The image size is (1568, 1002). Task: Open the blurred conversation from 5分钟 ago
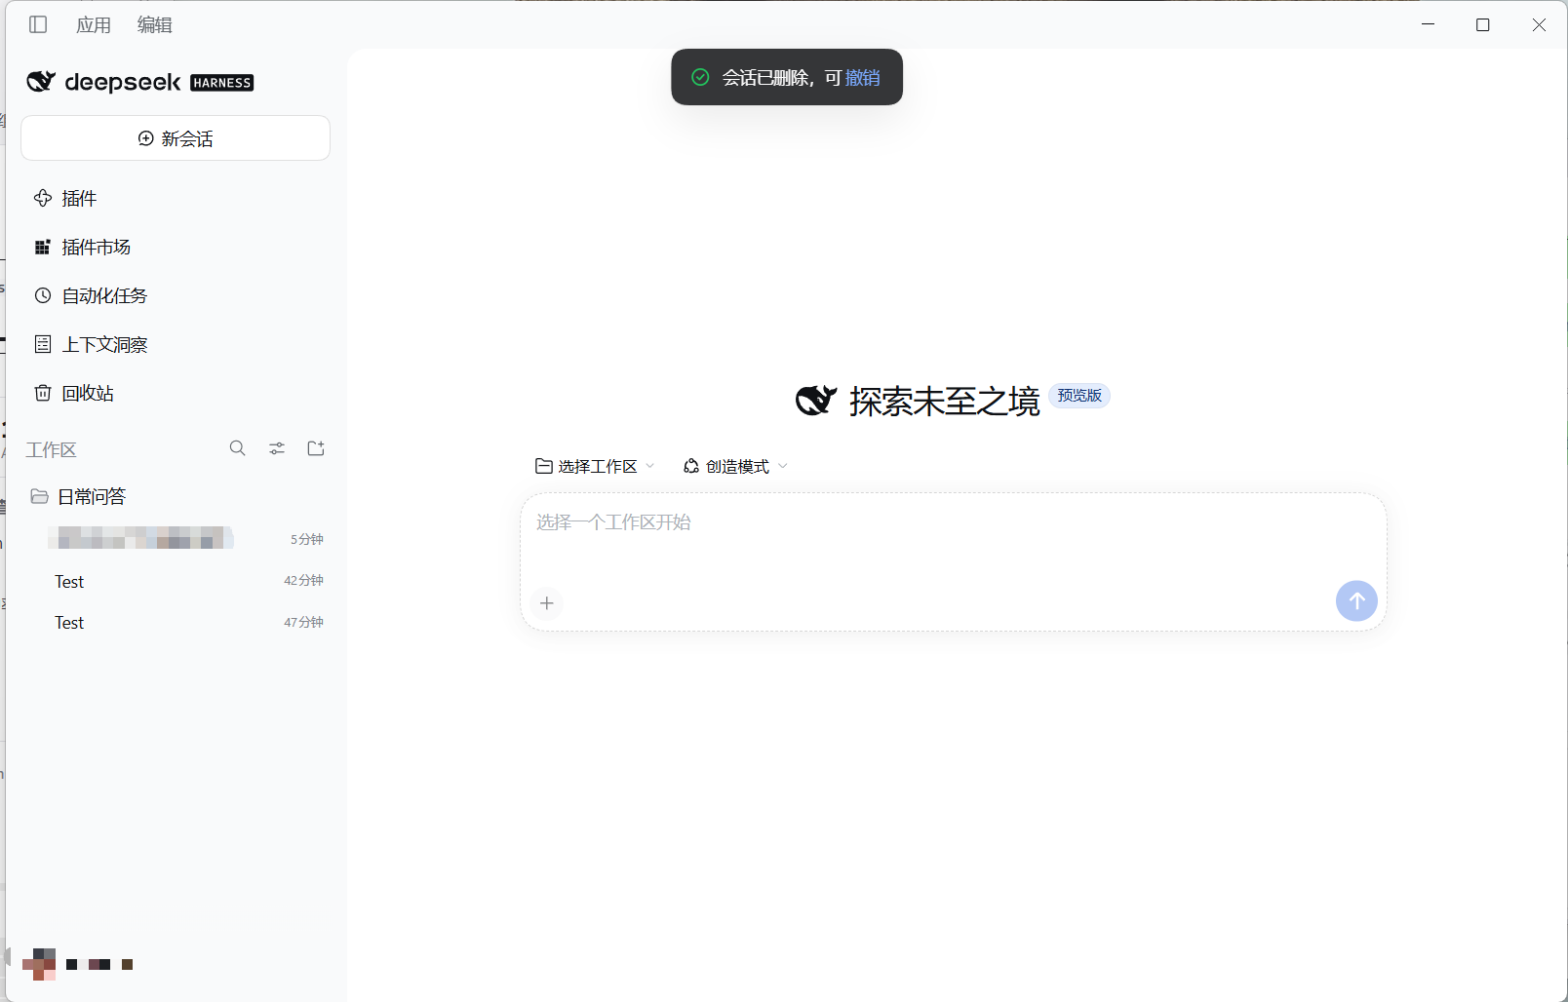(176, 539)
